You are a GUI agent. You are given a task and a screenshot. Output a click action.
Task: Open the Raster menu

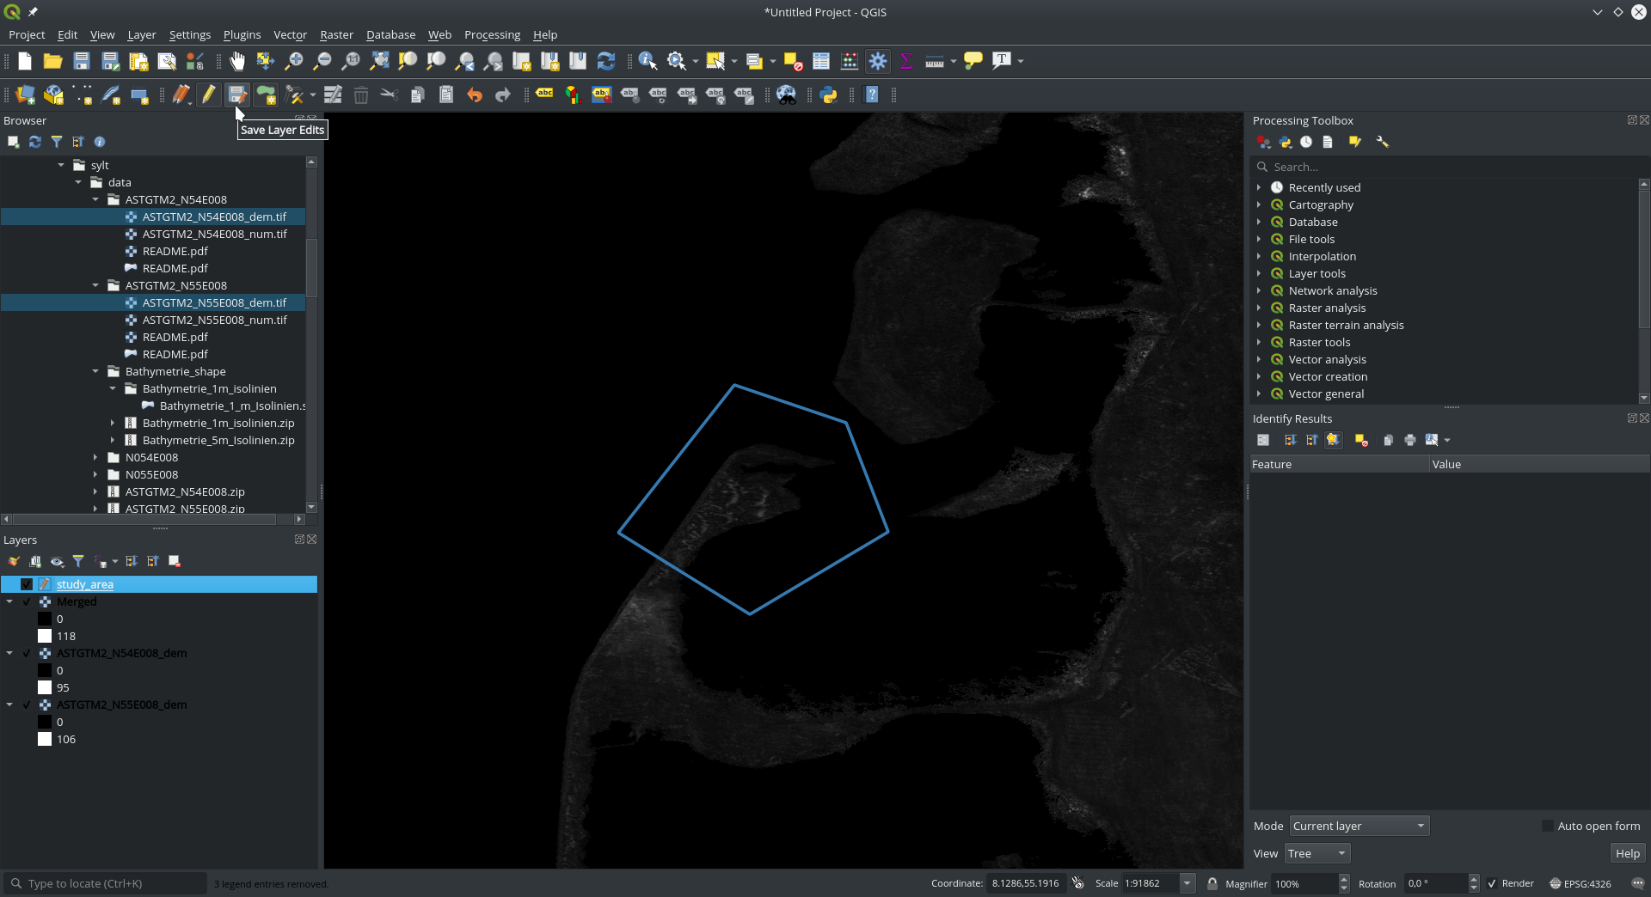tap(335, 34)
